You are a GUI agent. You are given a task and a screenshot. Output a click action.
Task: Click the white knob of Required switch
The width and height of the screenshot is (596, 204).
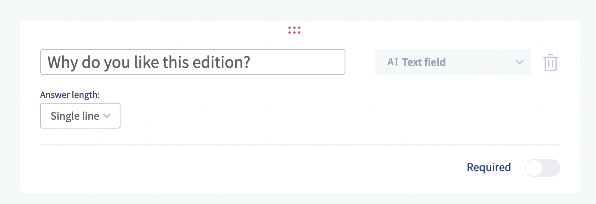click(x=534, y=168)
